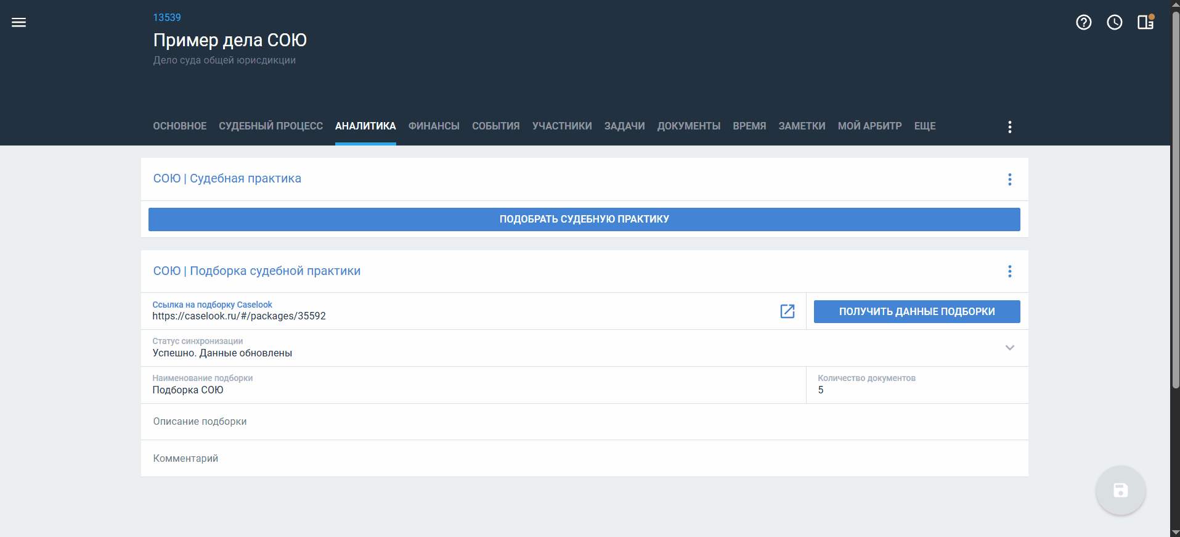Click the floating save disk button
This screenshot has width=1180, height=537.
[x=1120, y=490]
